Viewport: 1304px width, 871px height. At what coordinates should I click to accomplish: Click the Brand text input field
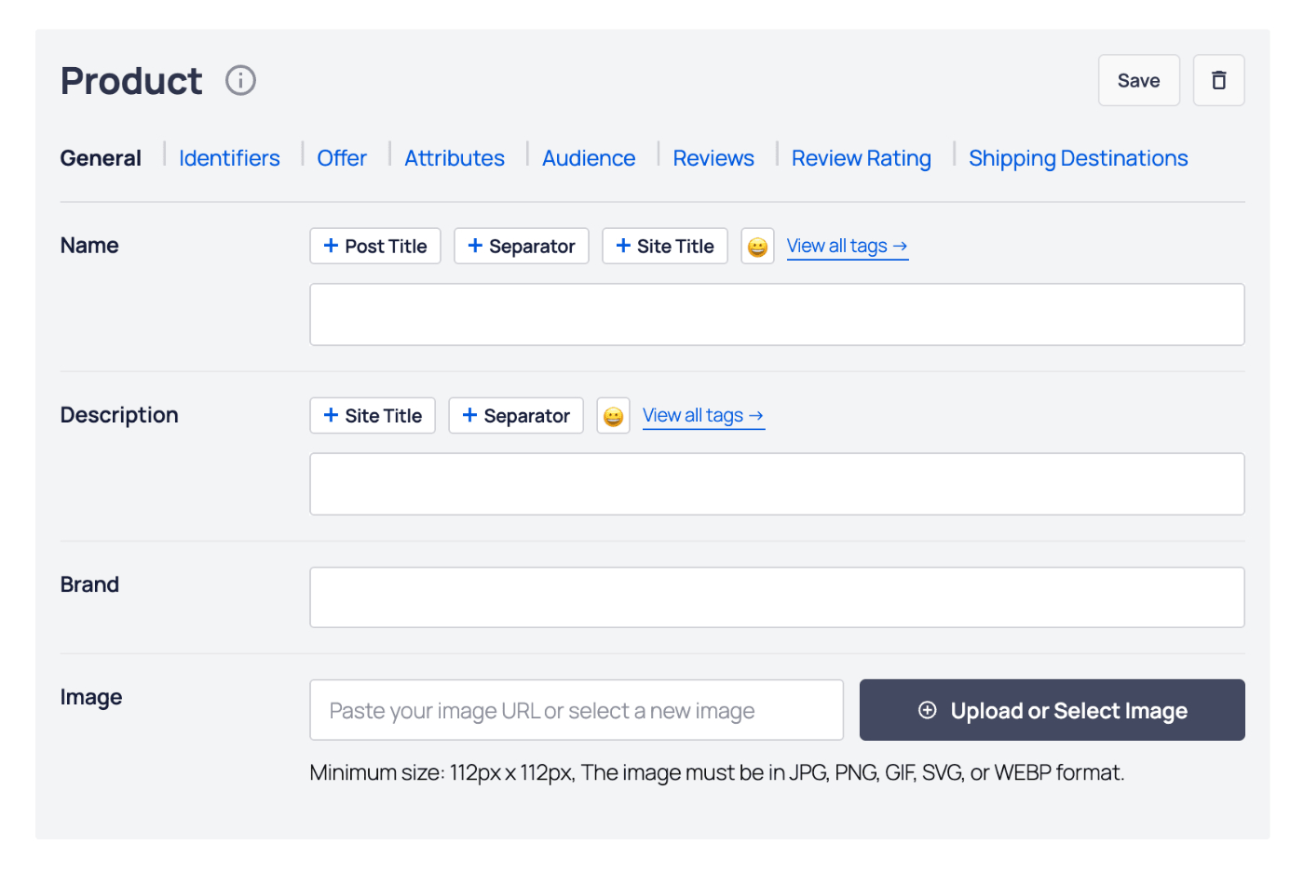[x=777, y=596]
